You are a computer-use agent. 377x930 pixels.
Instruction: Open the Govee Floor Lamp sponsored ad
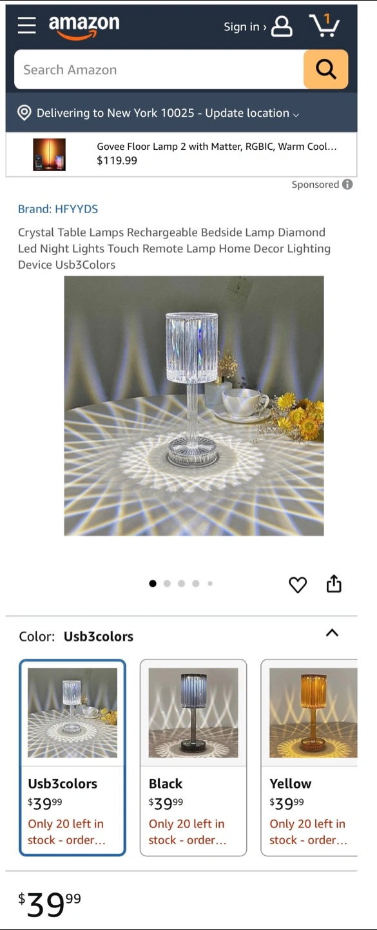(x=182, y=154)
